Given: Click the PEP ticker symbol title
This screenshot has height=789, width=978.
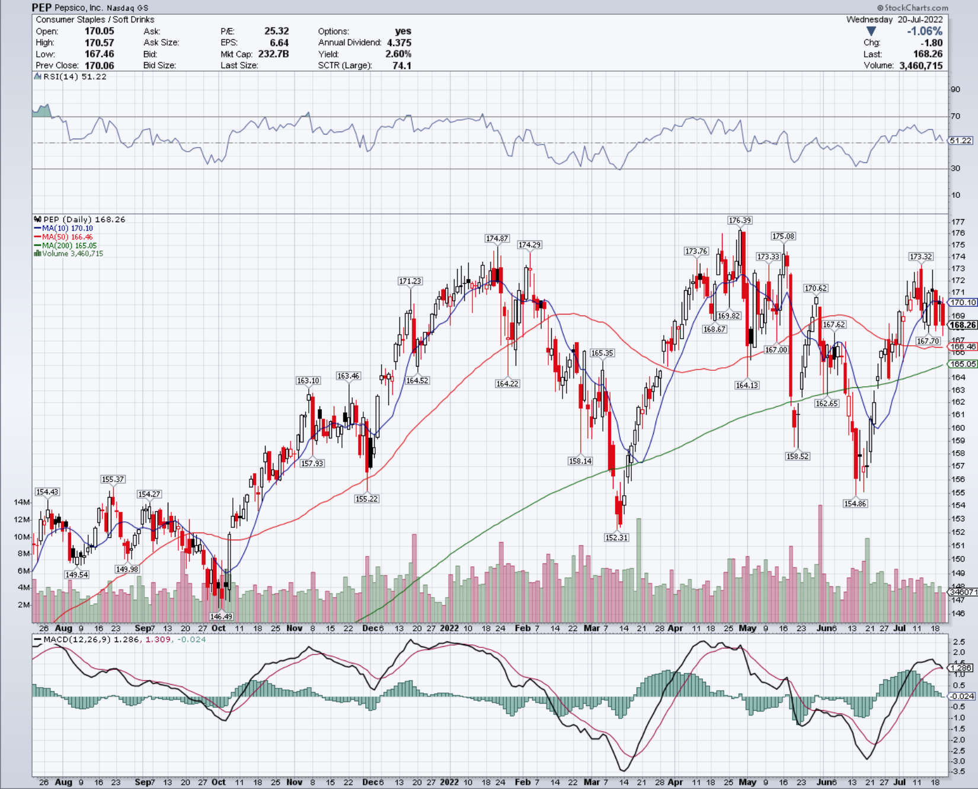Looking at the screenshot, I should [41, 8].
